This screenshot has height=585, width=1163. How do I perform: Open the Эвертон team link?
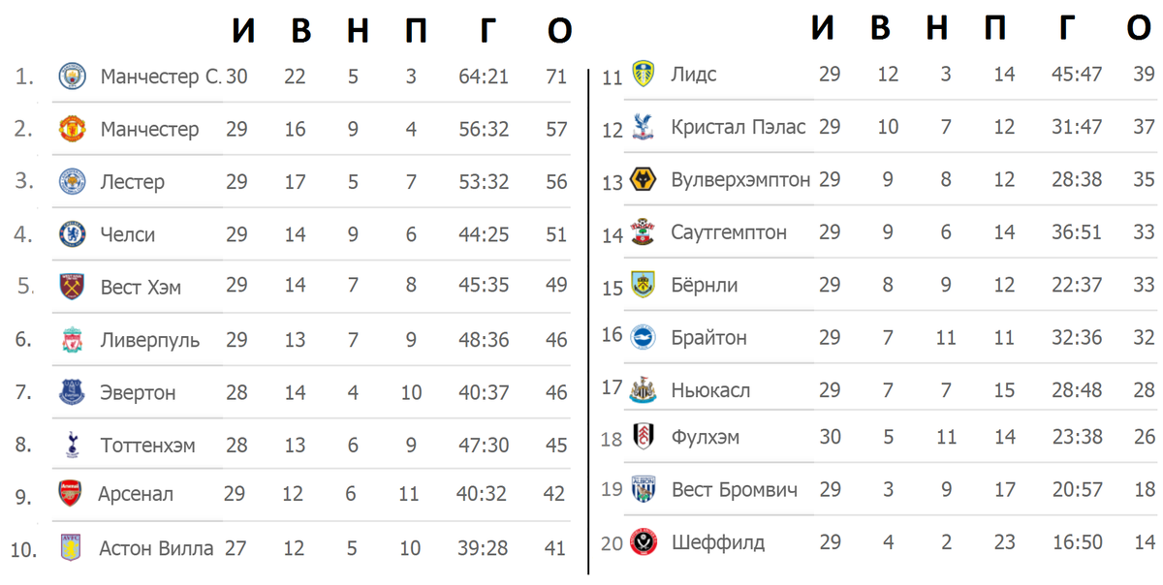[139, 393]
